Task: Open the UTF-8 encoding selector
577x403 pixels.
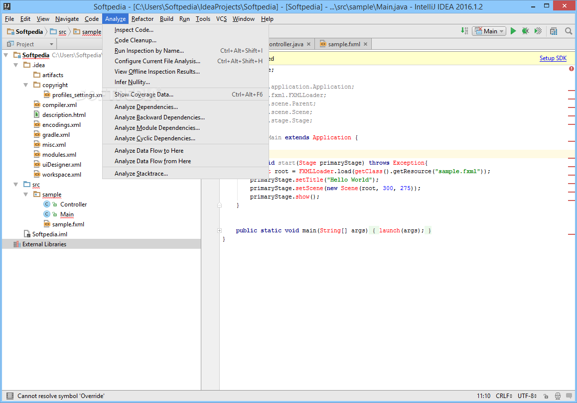Action: click(x=527, y=396)
